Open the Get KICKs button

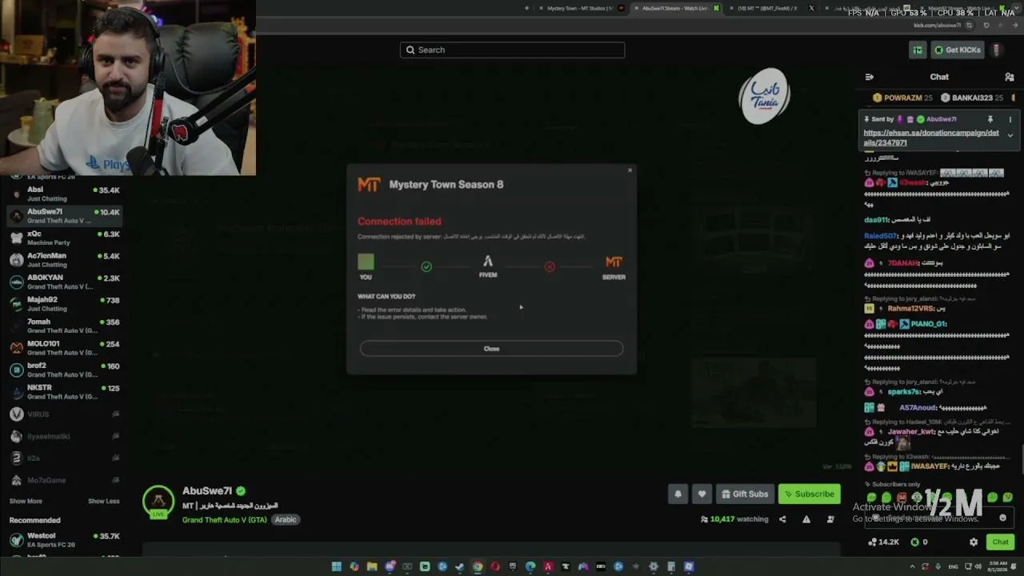click(957, 50)
